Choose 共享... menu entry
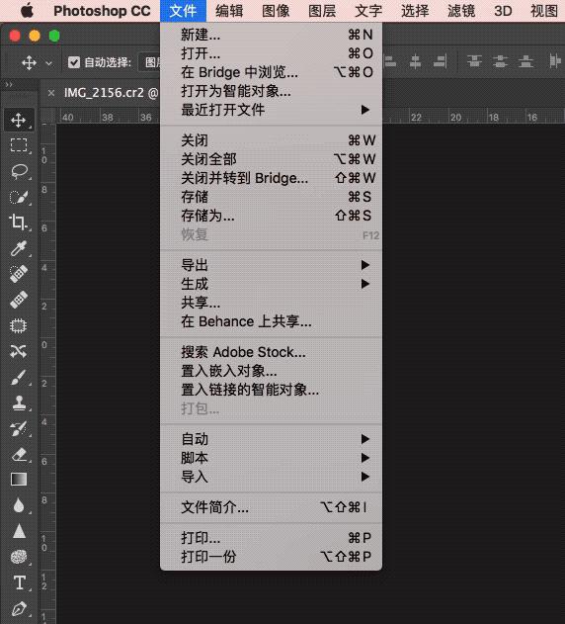Viewport: 565px width, 624px height. coord(272,303)
